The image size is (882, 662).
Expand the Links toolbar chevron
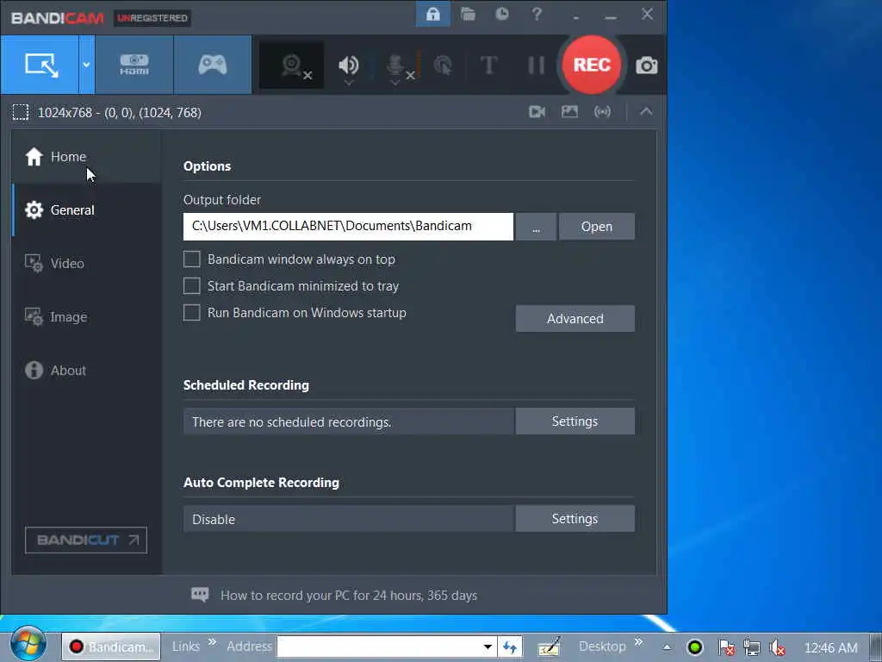click(x=212, y=641)
